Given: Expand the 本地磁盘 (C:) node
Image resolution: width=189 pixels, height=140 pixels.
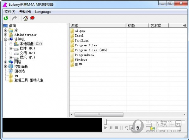Looking at the screenshot, I should [11, 44].
